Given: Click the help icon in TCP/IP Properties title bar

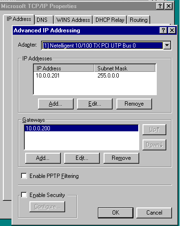Looking at the screenshot, I should (x=160, y=6).
